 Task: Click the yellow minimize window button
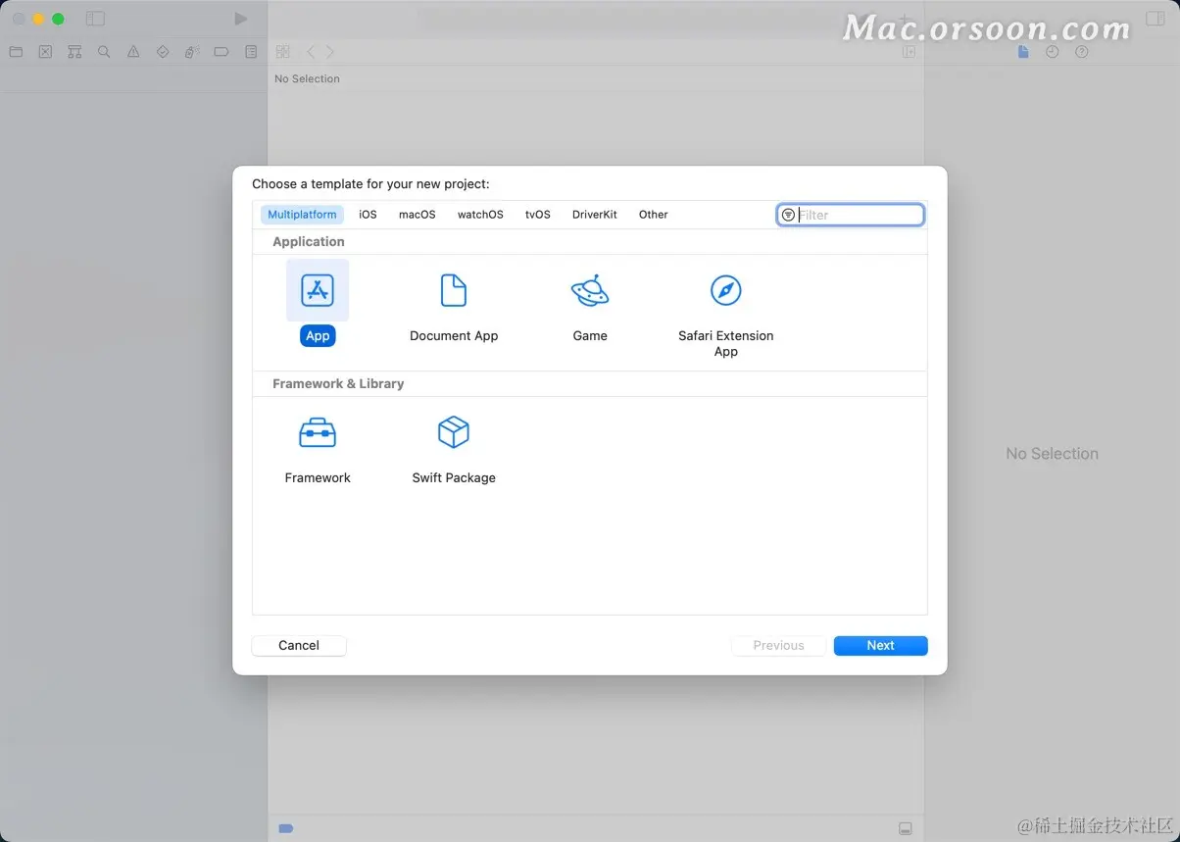click(39, 19)
